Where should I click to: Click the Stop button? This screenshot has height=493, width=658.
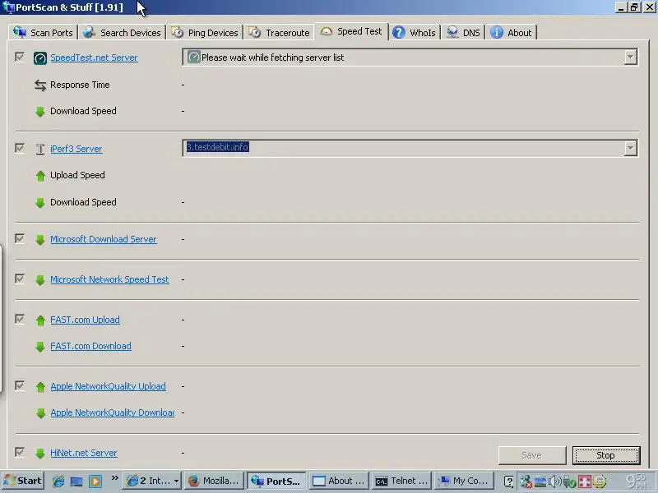click(606, 455)
